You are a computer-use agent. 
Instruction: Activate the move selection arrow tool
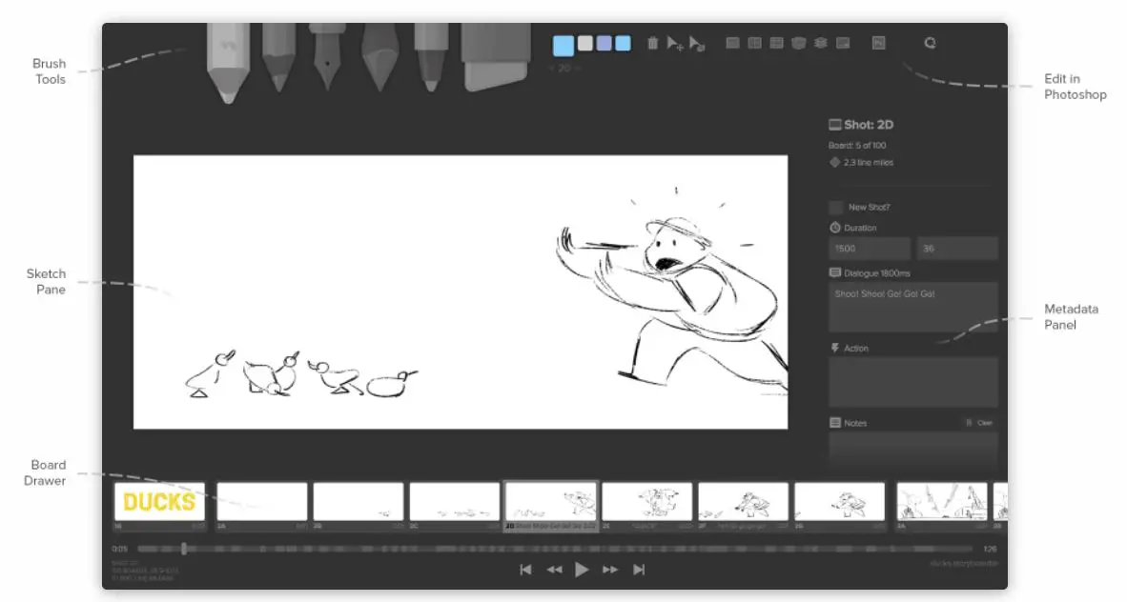point(675,43)
